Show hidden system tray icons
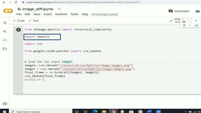The height and width of the screenshot is (113, 201). click(186, 112)
